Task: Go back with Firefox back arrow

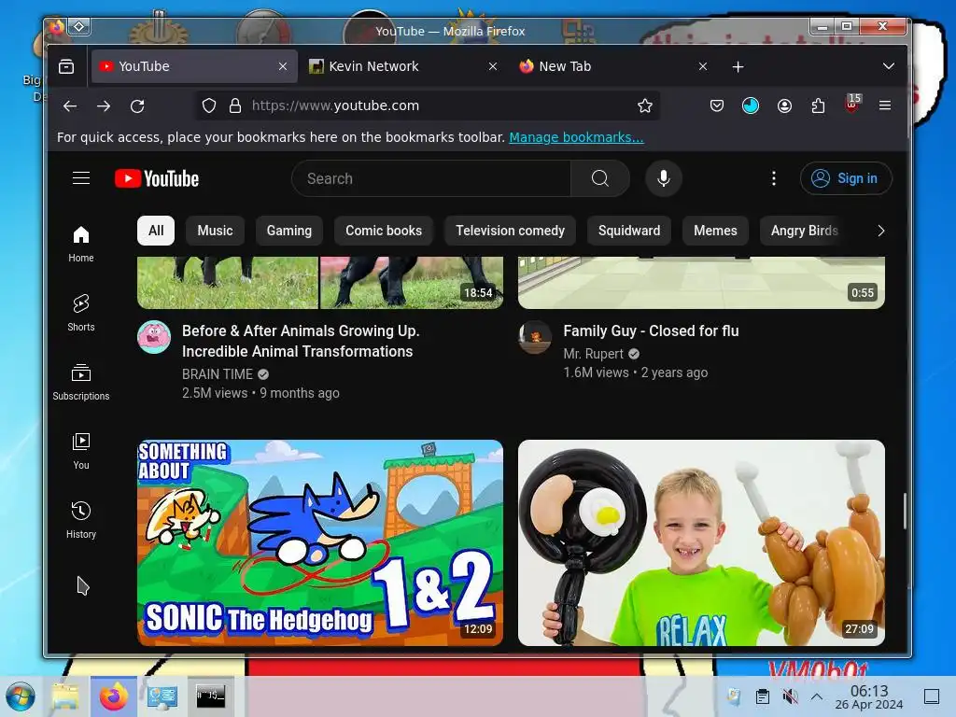Action: (x=70, y=106)
